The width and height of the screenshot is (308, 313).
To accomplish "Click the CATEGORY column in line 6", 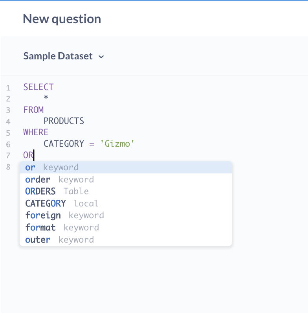I will click(x=64, y=144).
